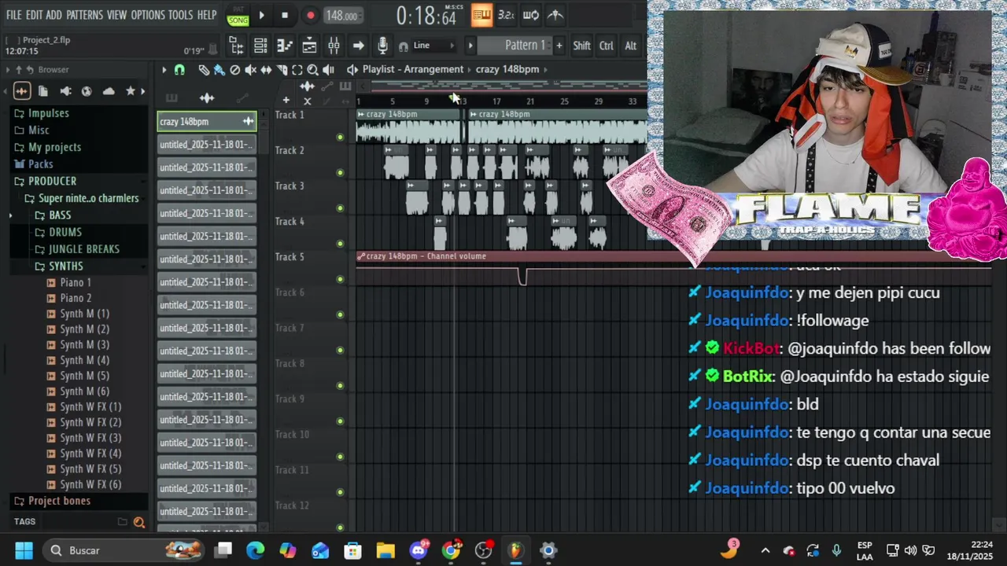
Task: Select the playlist Slice tool
Action: 282,70
